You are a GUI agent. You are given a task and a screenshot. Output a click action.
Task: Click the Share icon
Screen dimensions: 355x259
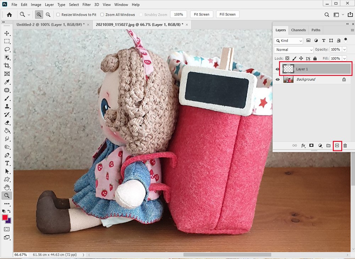pos(350,15)
